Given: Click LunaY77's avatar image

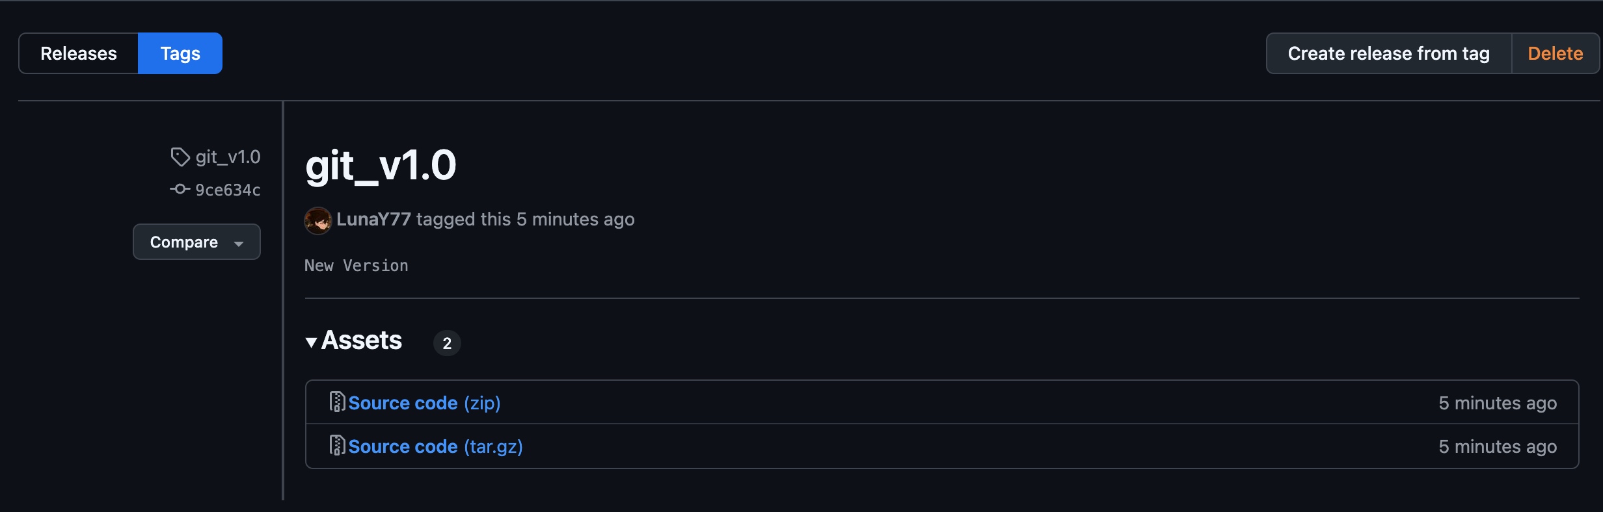Looking at the screenshot, I should (x=318, y=220).
